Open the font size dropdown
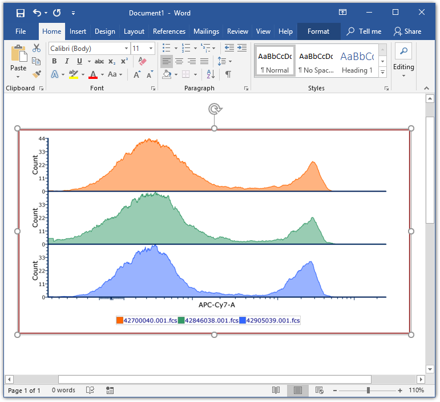Viewport: 440px width, 402px height. (x=151, y=49)
